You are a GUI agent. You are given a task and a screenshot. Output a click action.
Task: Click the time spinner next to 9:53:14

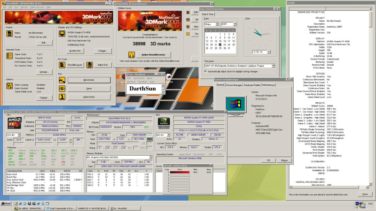click(x=269, y=52)
